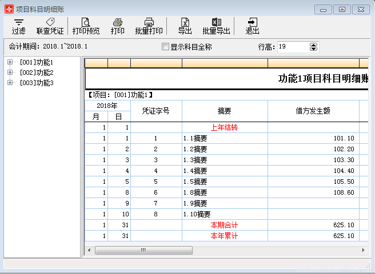Adjust 行高 using the spinner arrows
Image resolution: width=375 pixels, height=274 pixels.
pyautogui.click(x=313, y=47)
